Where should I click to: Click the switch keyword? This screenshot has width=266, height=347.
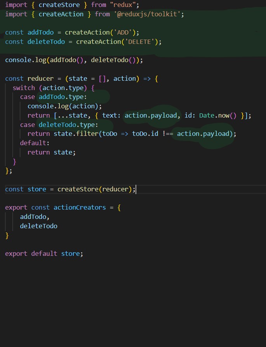tap(24, 88)
